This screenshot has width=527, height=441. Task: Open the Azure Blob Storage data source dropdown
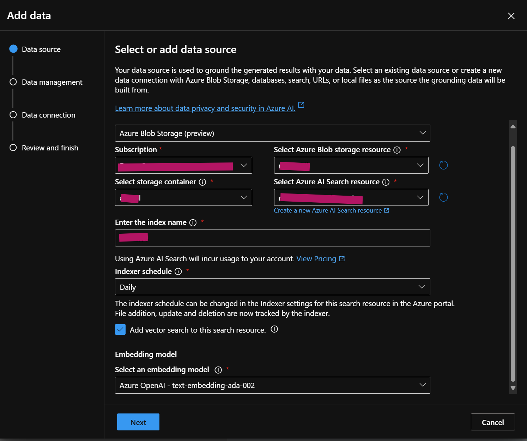click(x=273, y=133)
